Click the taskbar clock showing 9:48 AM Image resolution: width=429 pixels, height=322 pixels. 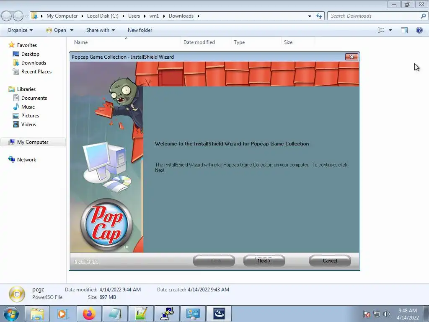click(408, 314)
